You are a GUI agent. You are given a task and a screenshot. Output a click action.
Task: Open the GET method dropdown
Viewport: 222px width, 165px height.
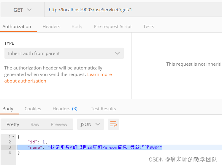coord(23,10)
